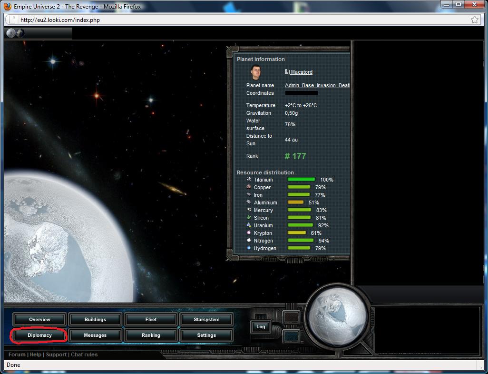Check your Messages
Viewport: 488px width, 374px height.
pyautogui.click(x=95, y=335)
